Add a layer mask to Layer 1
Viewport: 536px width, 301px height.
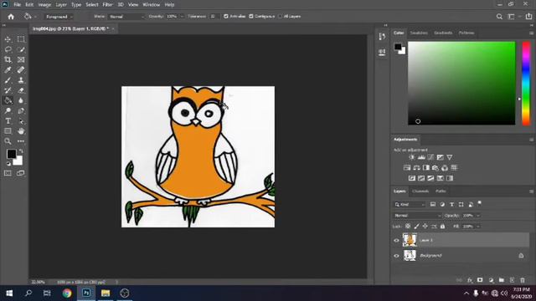480,280
